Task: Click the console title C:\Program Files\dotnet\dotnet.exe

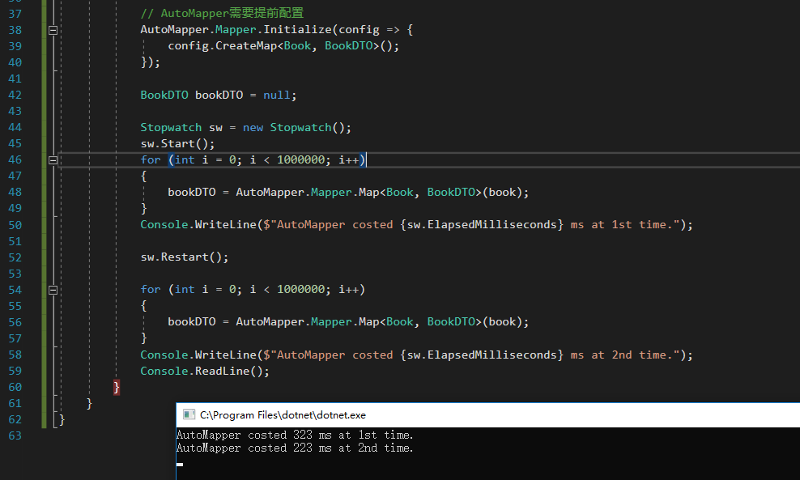Action: (x=283, y=415)
